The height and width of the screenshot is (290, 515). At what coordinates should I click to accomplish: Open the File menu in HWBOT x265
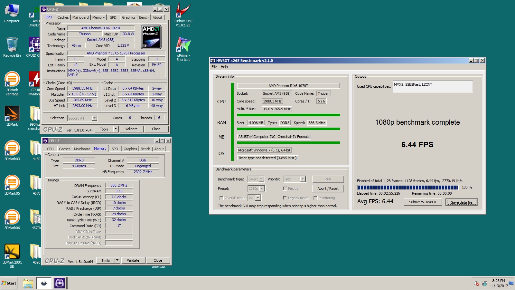pos(214,67)
